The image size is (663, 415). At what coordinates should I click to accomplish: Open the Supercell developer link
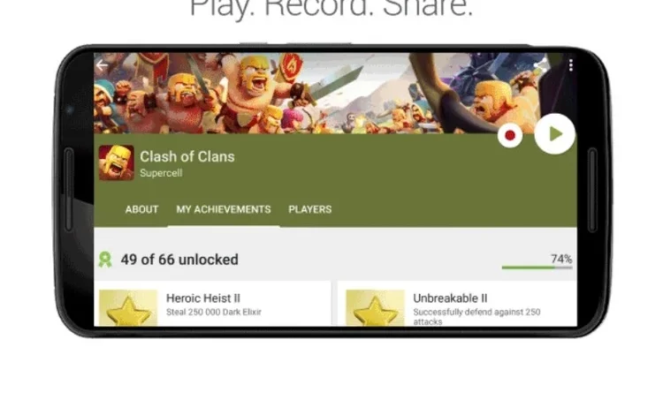(161, 173)
